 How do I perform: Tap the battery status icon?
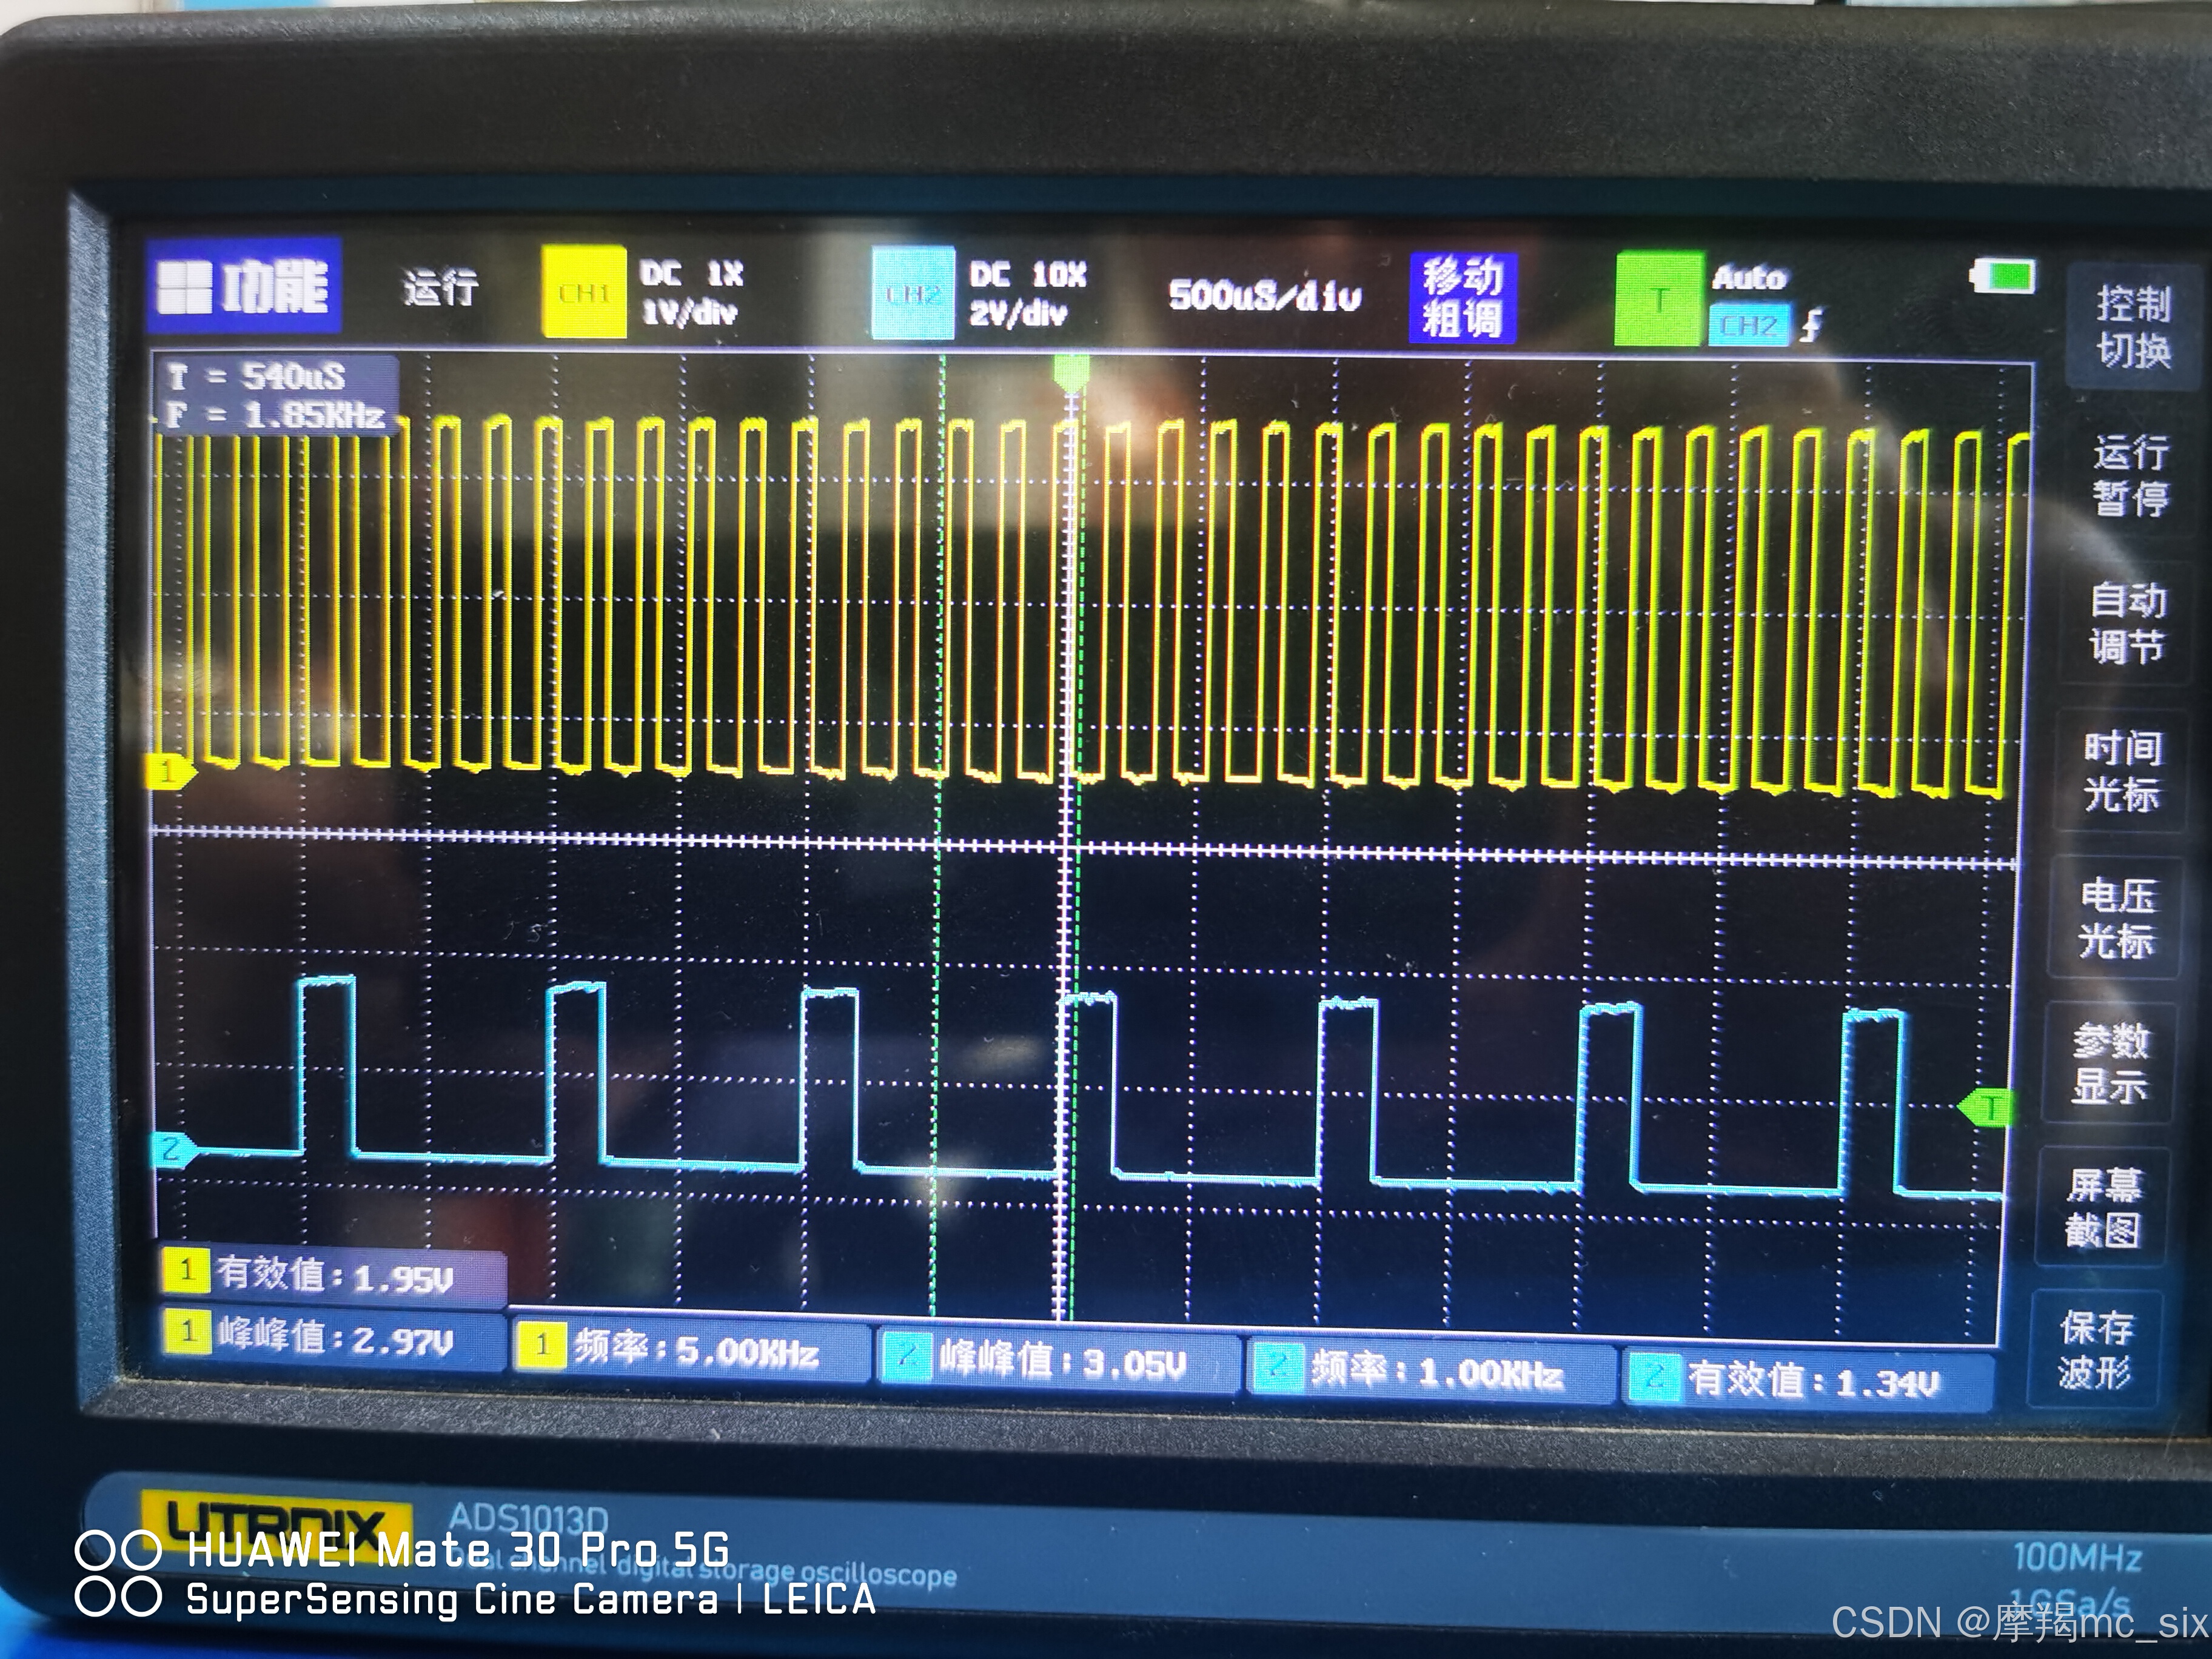pyautogui.click(x=2003, y=277)
